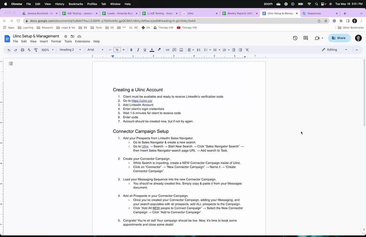Open the Heading 2 paragraph style dropdown

coord(70,50)
